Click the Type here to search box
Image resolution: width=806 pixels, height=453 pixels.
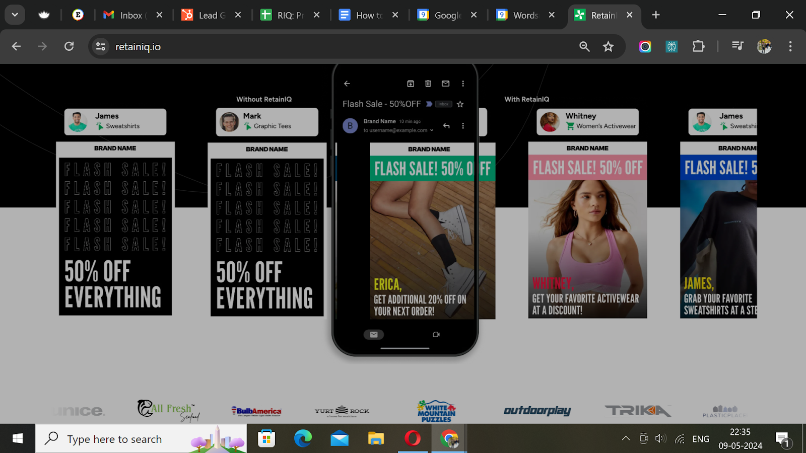(141, 439)
